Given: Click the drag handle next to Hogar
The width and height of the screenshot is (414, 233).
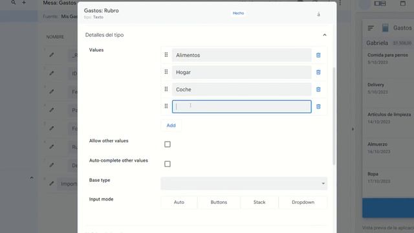Looking at the screenshot, I should [166, 72].
